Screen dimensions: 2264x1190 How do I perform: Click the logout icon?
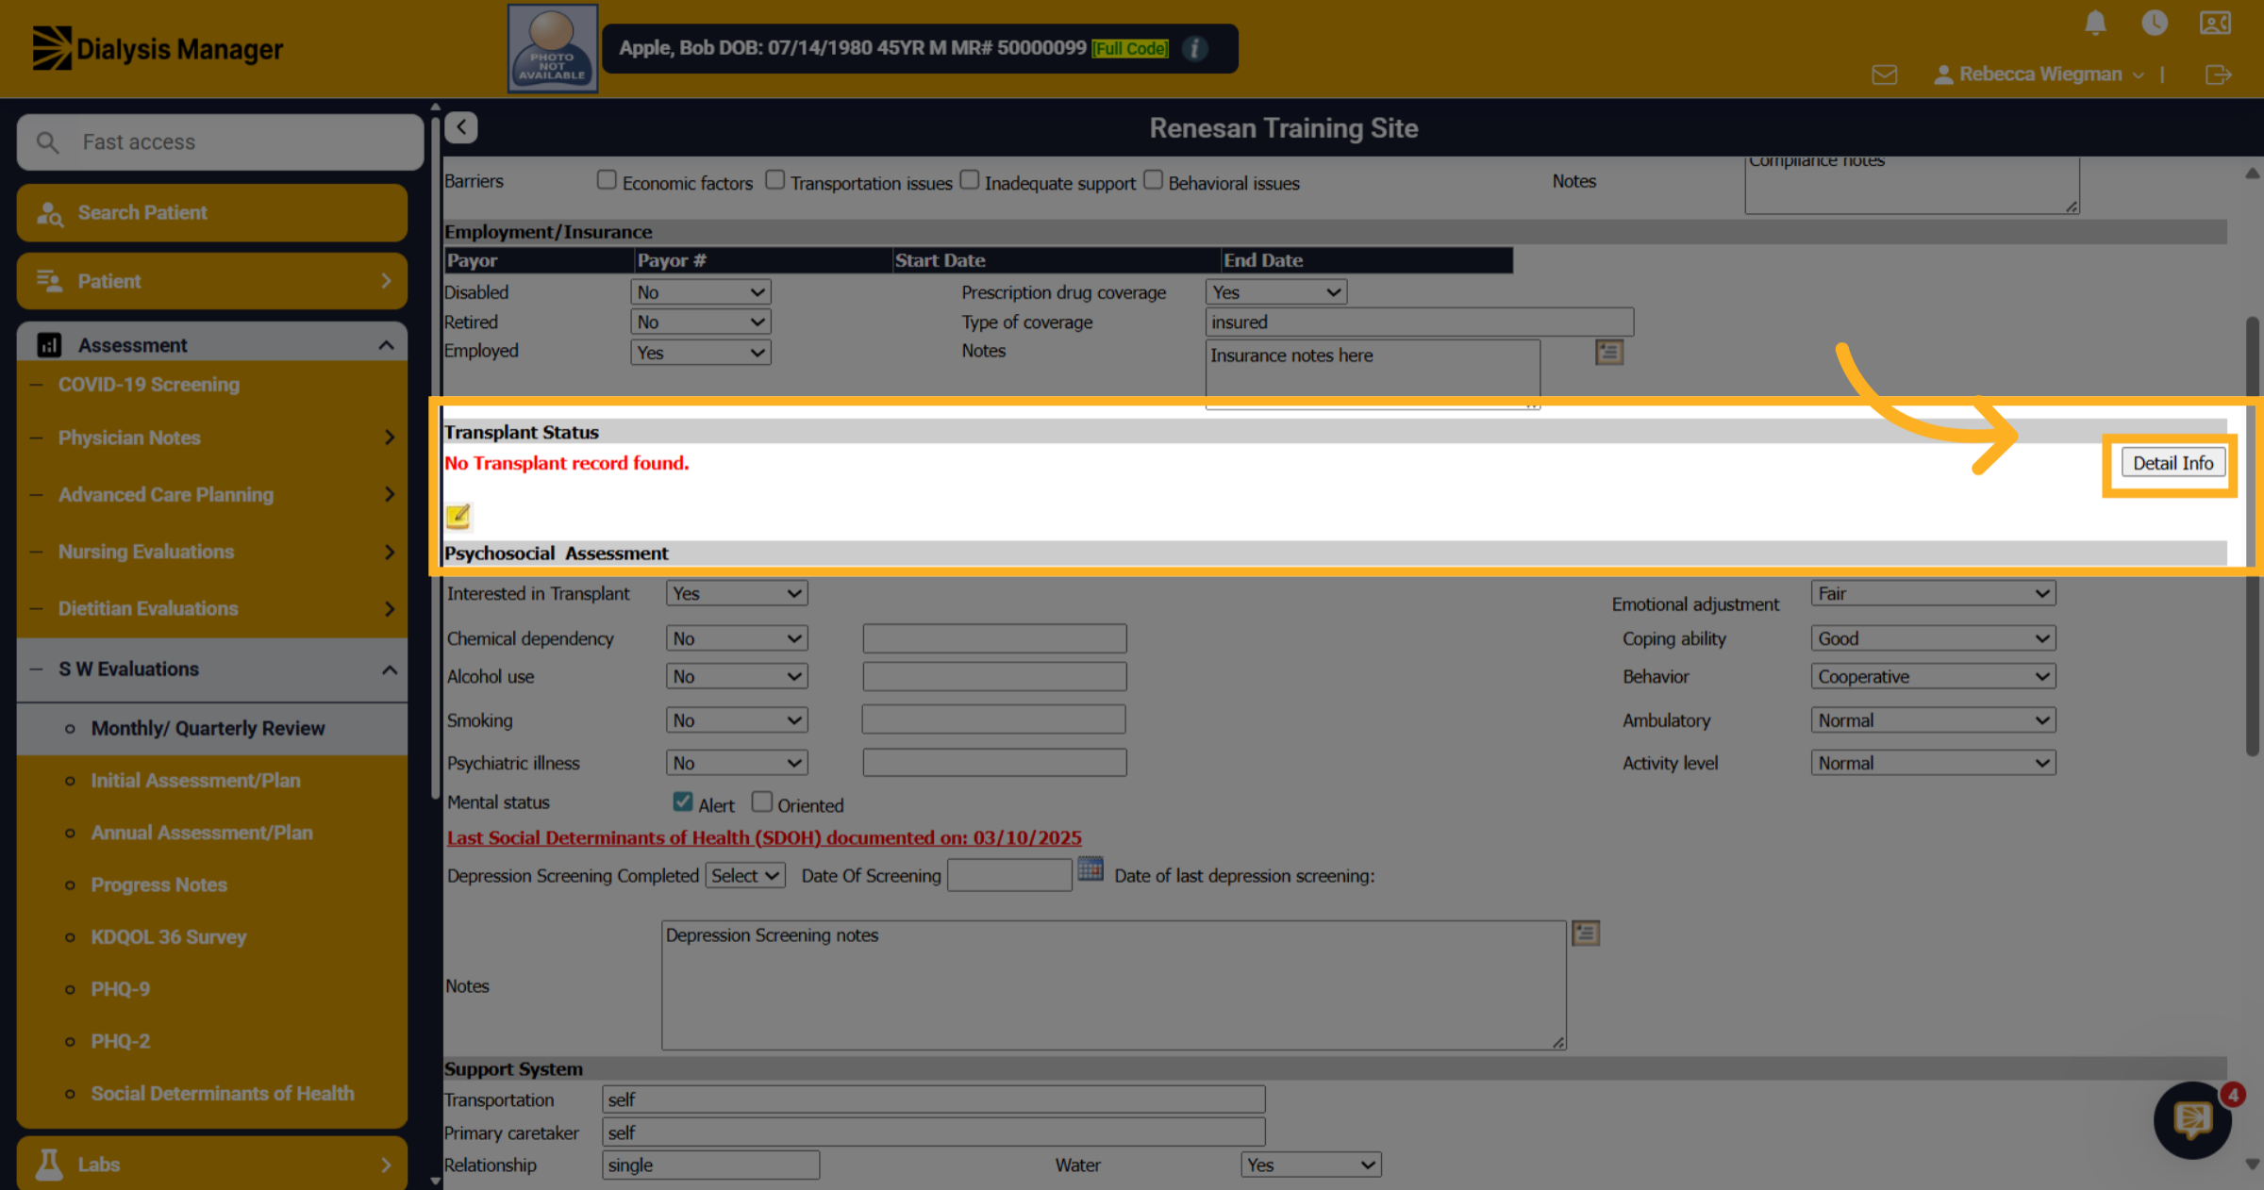(2219, 74)
